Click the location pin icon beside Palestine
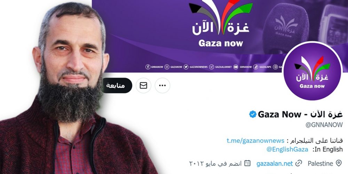Viewport: 348px width, 174px height. point(339,163)
